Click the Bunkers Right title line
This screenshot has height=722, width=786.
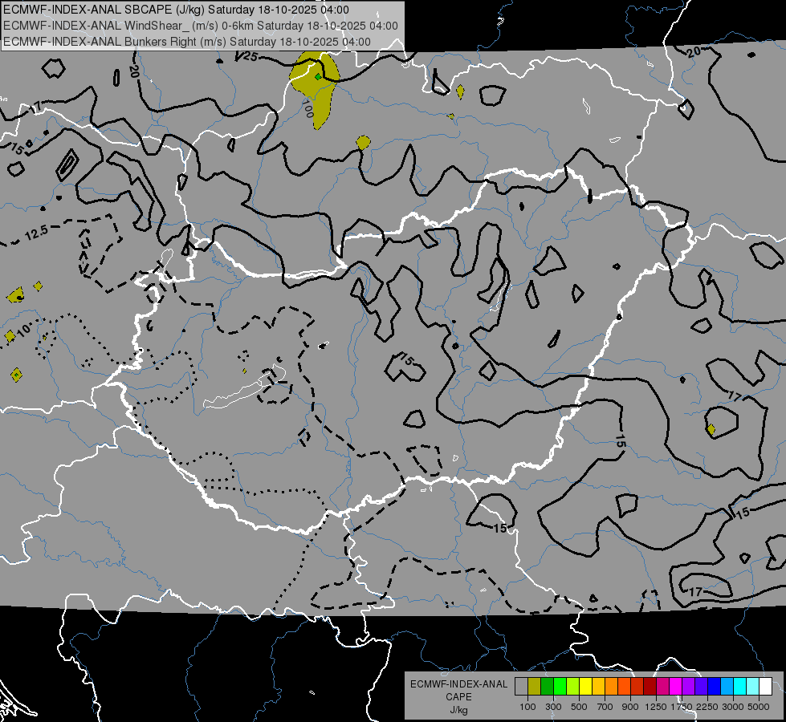coord(187,42)
